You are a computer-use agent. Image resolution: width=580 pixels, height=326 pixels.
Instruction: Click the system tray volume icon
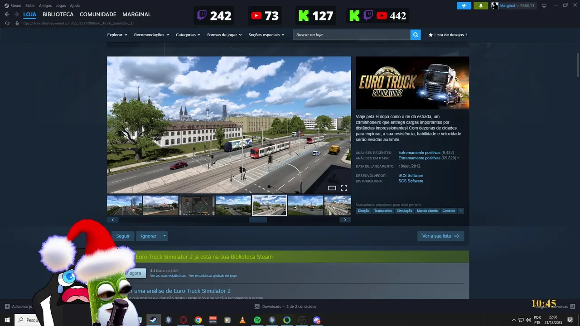528,320
